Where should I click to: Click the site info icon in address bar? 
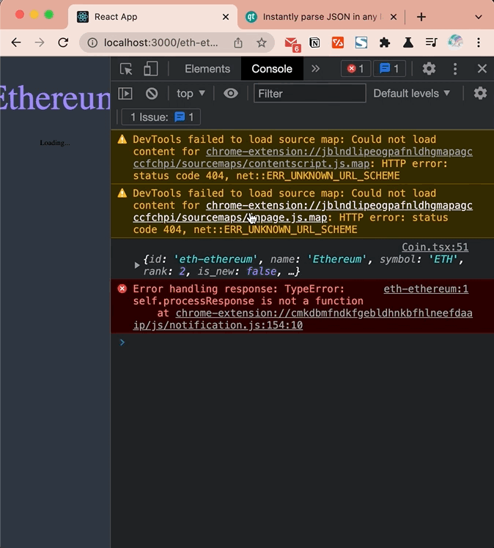point(92,42)
